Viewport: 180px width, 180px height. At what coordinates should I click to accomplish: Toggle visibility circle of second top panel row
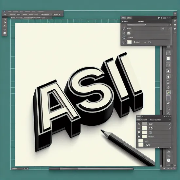124,33
